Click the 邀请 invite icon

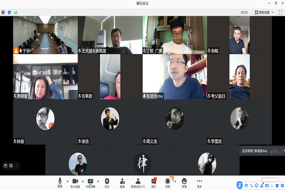coord(123,182)
